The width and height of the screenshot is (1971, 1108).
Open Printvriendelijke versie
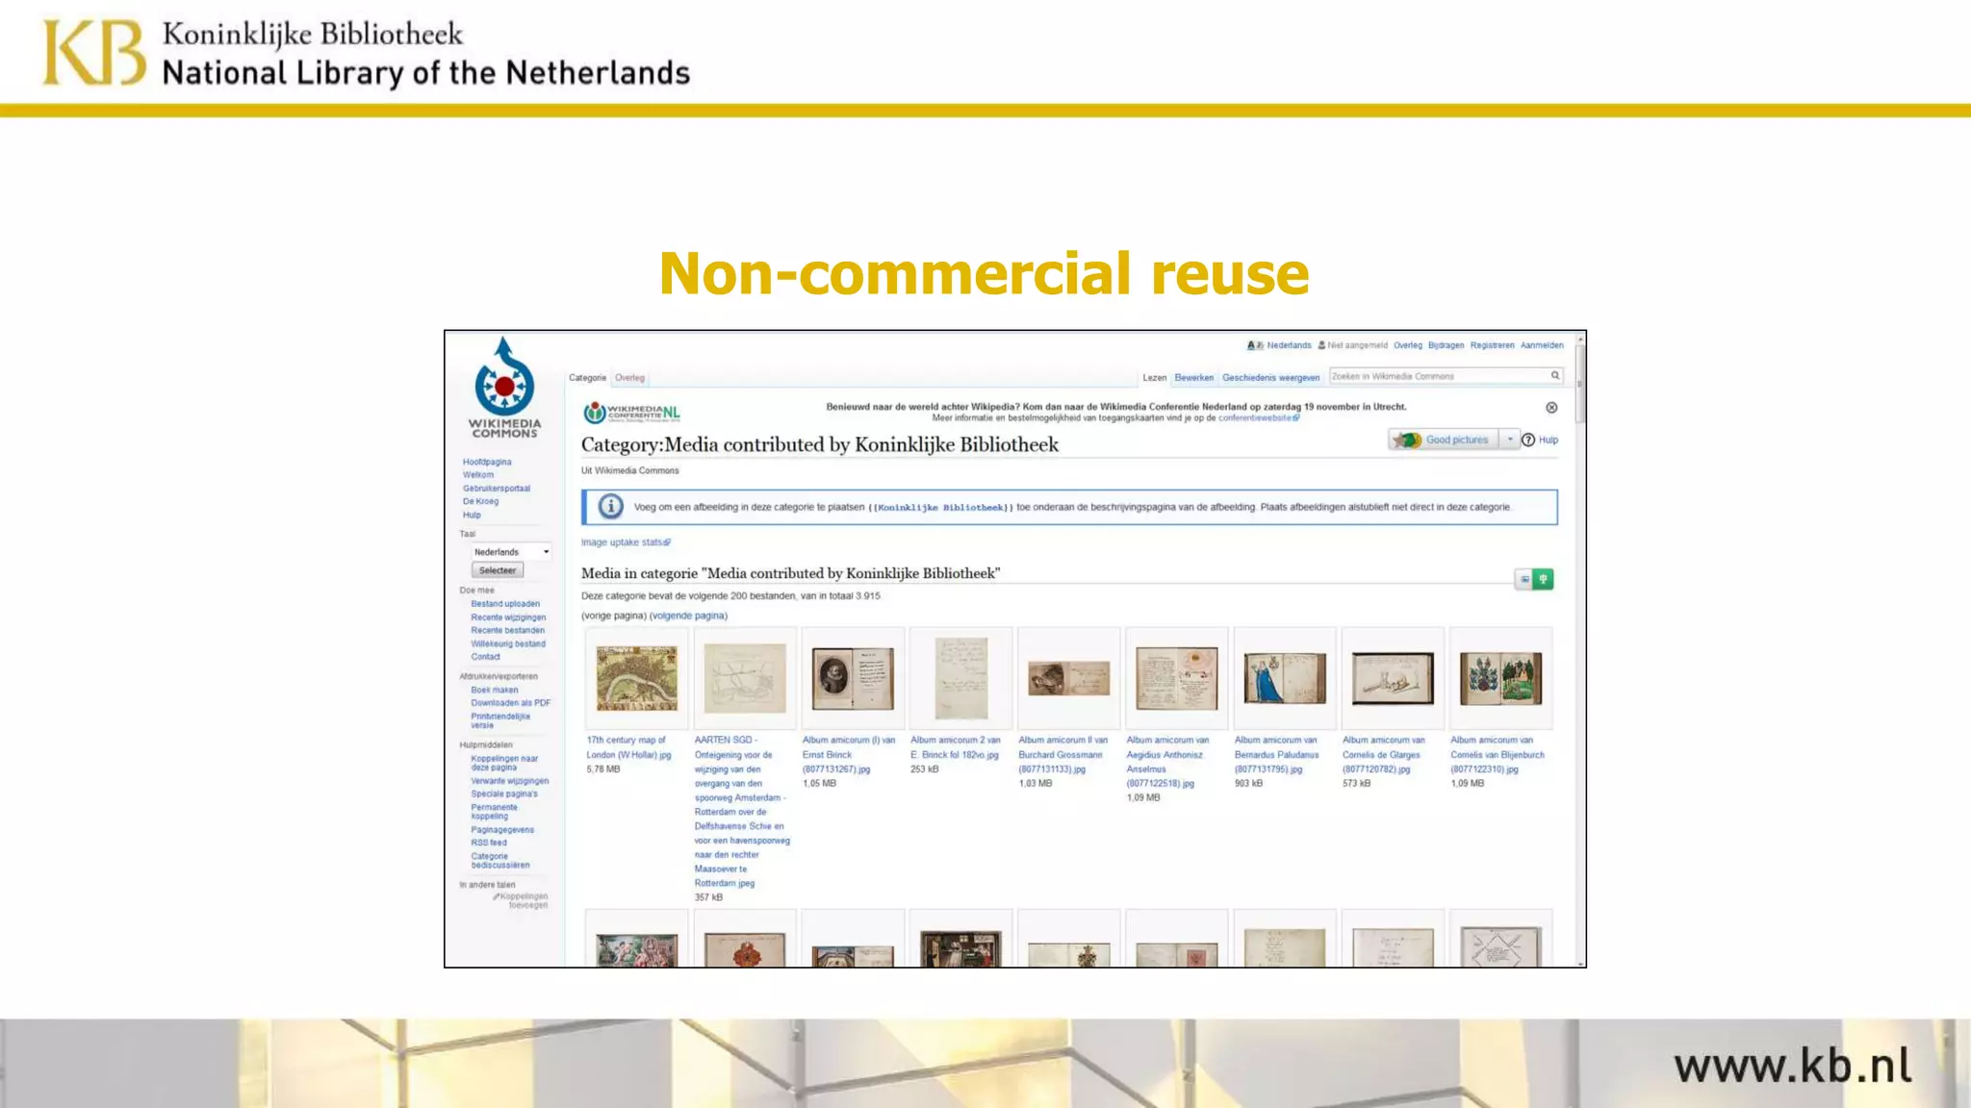click(500, 721)
